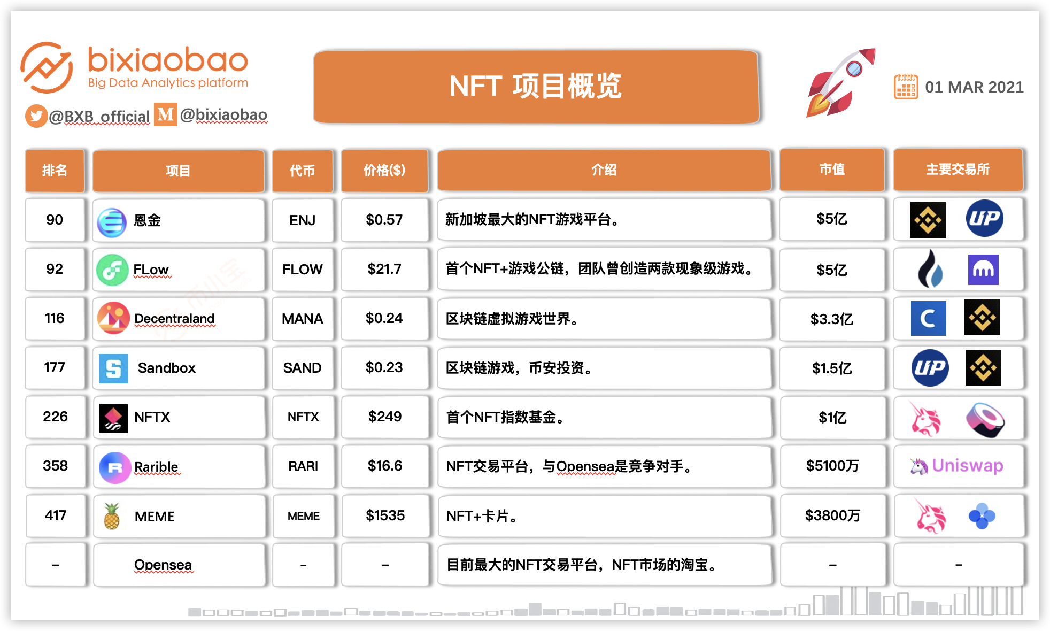Click the 项目 column header
Image resolution: width=1050 pixels, height=631 pixels.
point(178,171)
